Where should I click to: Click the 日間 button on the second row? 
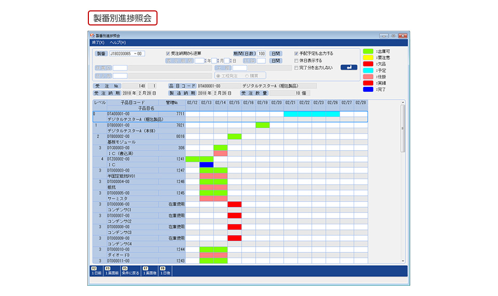(276, 61)
